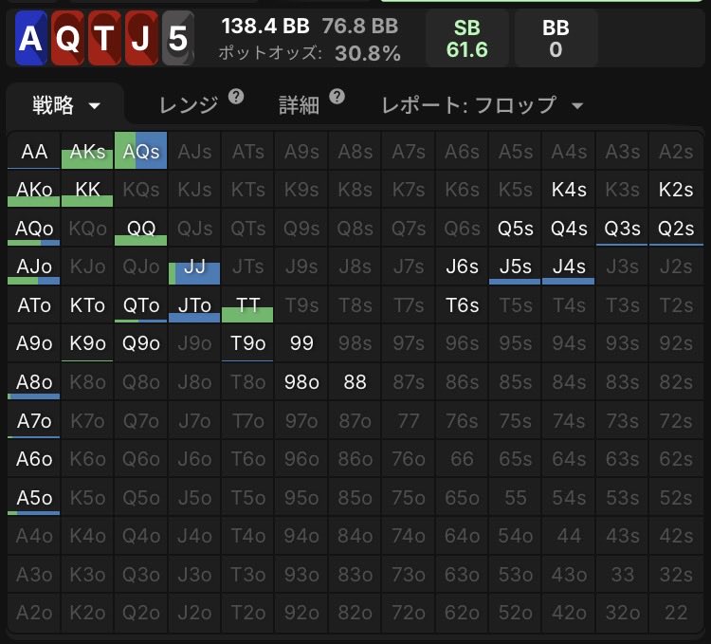
Task: Select the A9o hand cell
Action: click(33, 342)
